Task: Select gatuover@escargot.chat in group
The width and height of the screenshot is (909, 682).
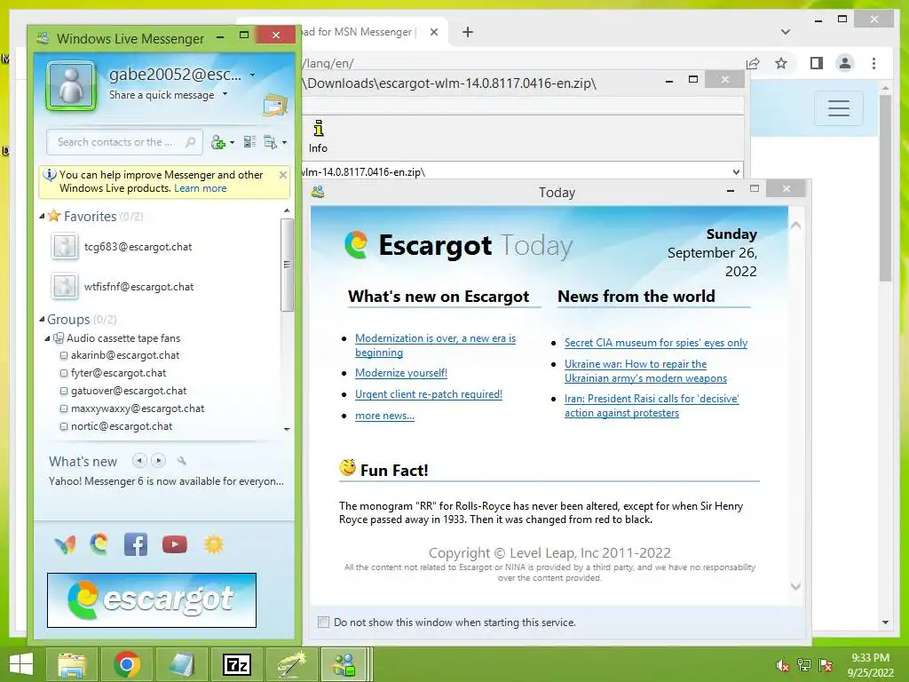Action: (129, 391)
